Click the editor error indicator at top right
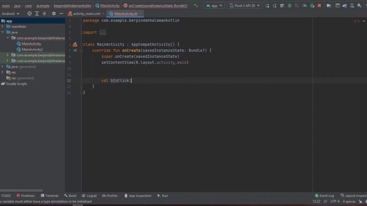The height and width of the screenshot is (206, 367). [357, 21]
